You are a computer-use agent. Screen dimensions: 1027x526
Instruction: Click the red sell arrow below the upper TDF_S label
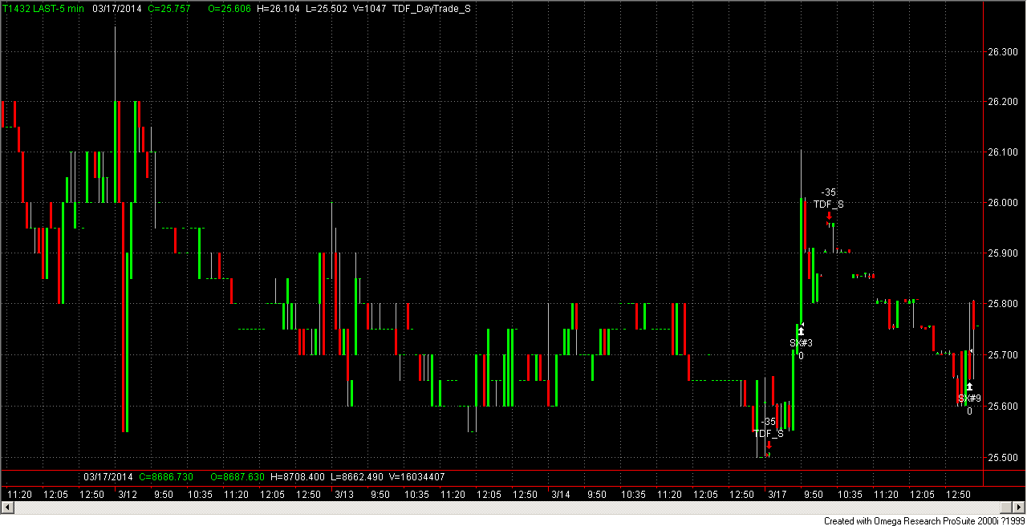pos(829,215)
